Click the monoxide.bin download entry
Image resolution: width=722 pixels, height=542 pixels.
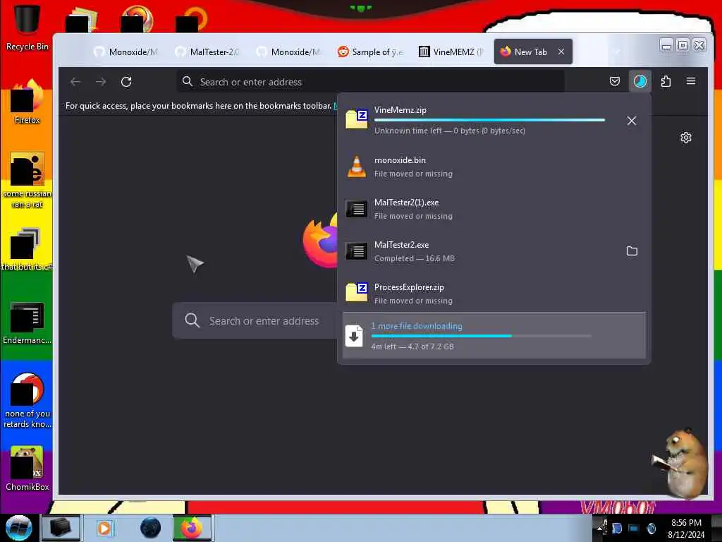pyautogui.click(x=494, y=167)
